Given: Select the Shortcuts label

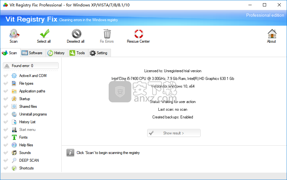Looking at the screenshot, I should point(26,168).
